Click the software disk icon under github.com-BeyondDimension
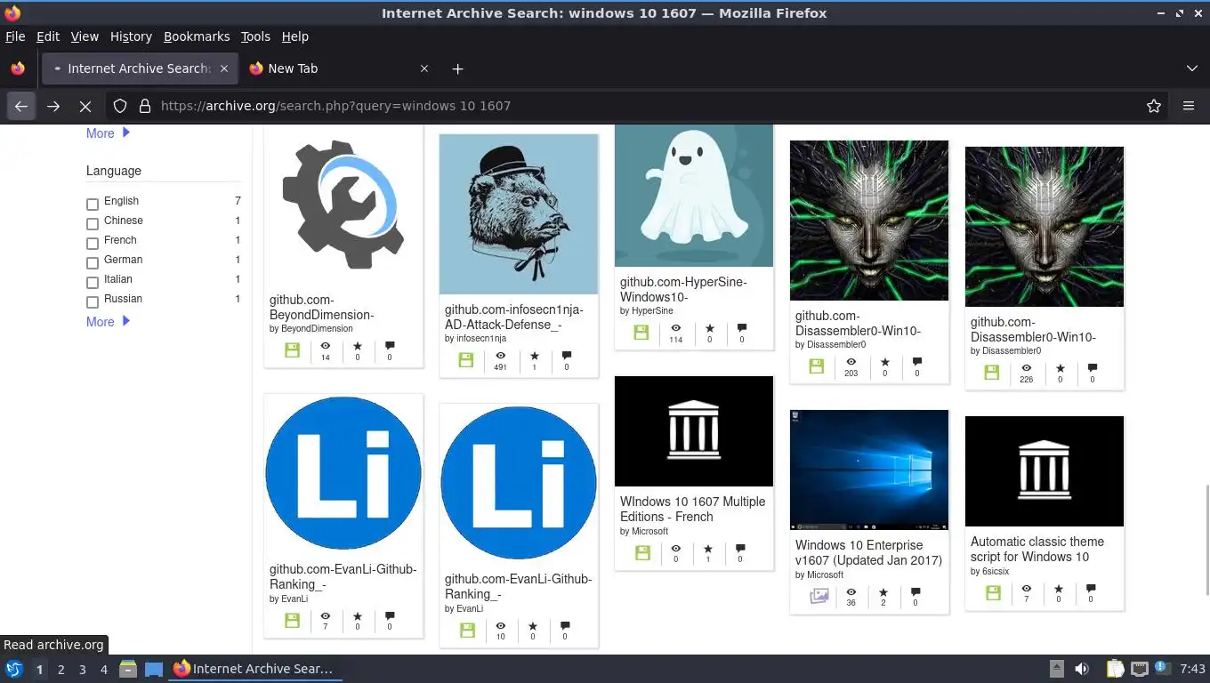Viewport: 1210px width, 683px height. (292, 350)
